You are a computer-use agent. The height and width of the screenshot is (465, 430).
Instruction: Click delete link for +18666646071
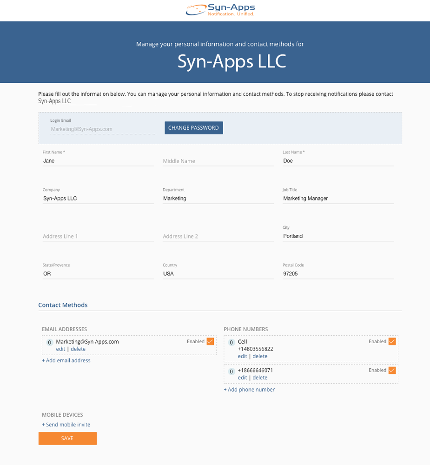tap(260, 378)
